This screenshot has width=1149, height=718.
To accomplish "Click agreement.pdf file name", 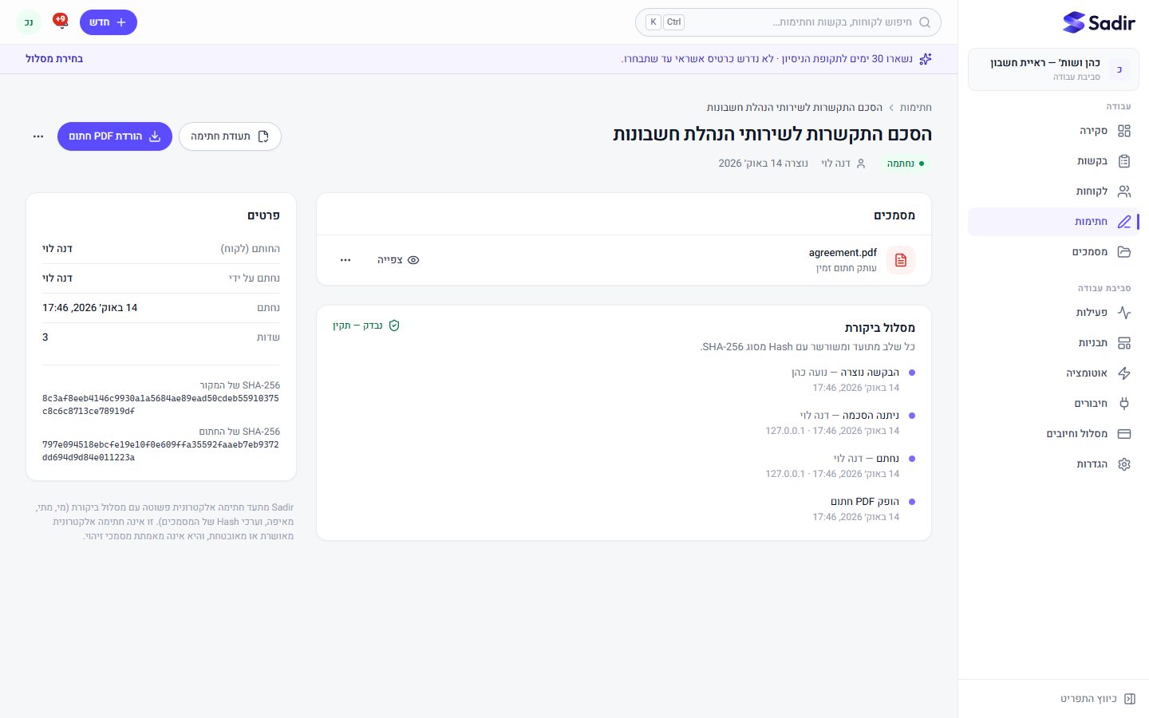I will pos(843,253).
